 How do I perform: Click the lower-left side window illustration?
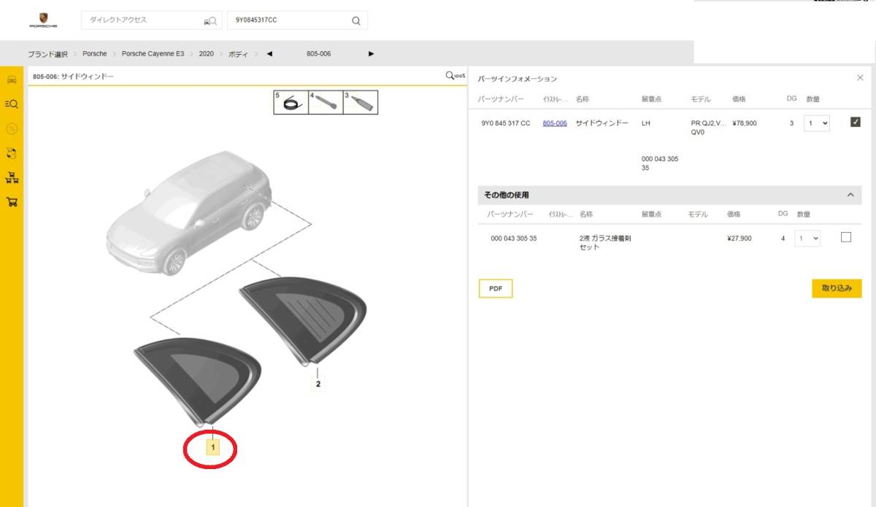click(196, 380)
